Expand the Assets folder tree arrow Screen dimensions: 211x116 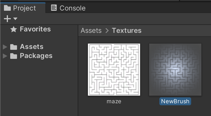(5, 47)
